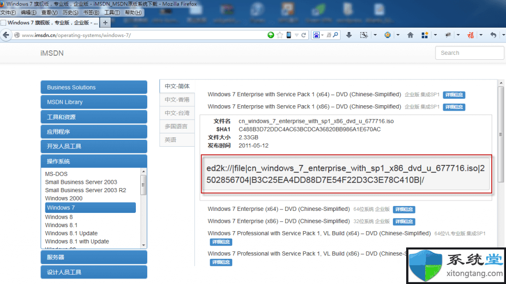Reload the page with the refresh icon
506x284 pixels.
click(x=304, y=35)
